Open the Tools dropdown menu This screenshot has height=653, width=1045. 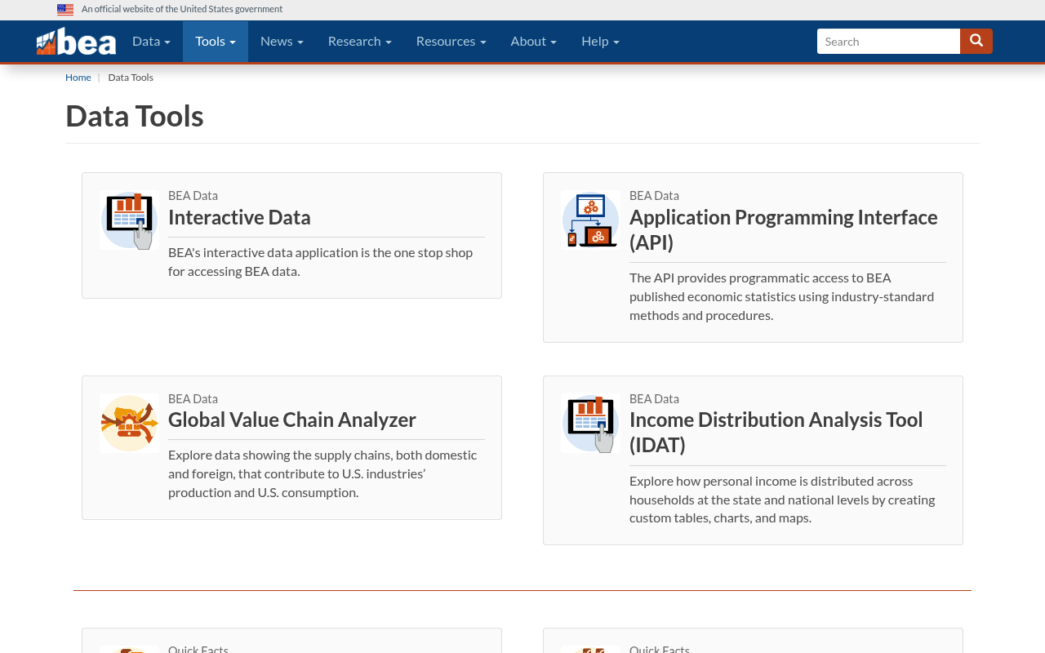pos(216,41)
